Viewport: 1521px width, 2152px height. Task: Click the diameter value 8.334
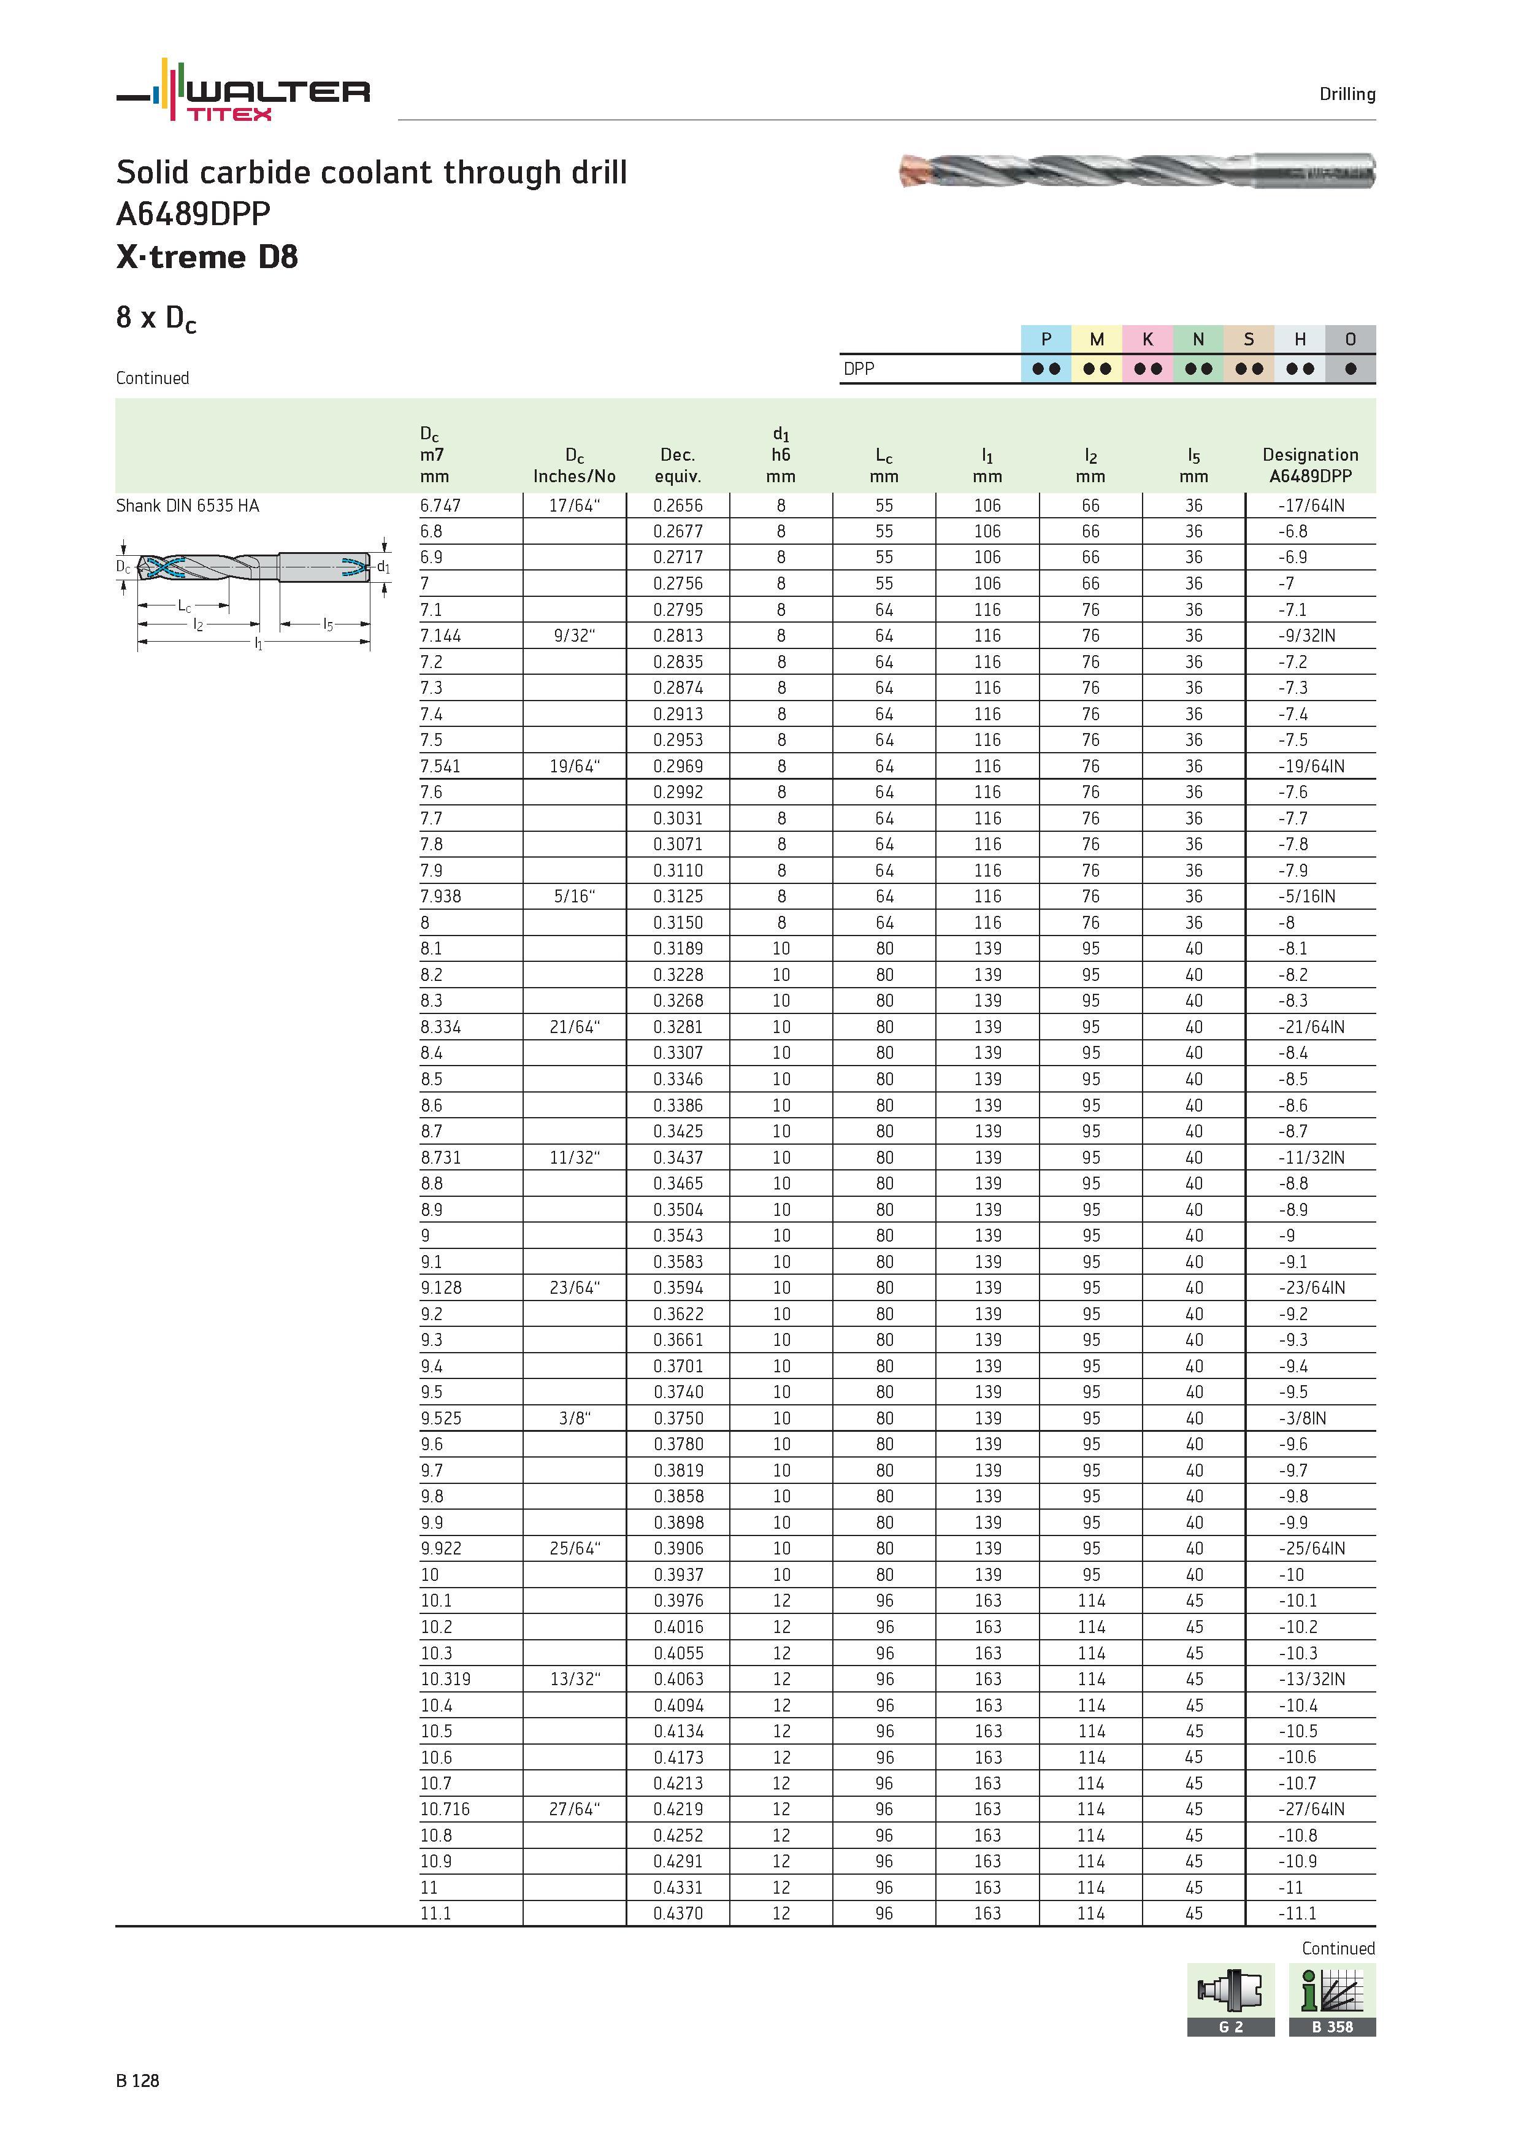[440, 1028]
